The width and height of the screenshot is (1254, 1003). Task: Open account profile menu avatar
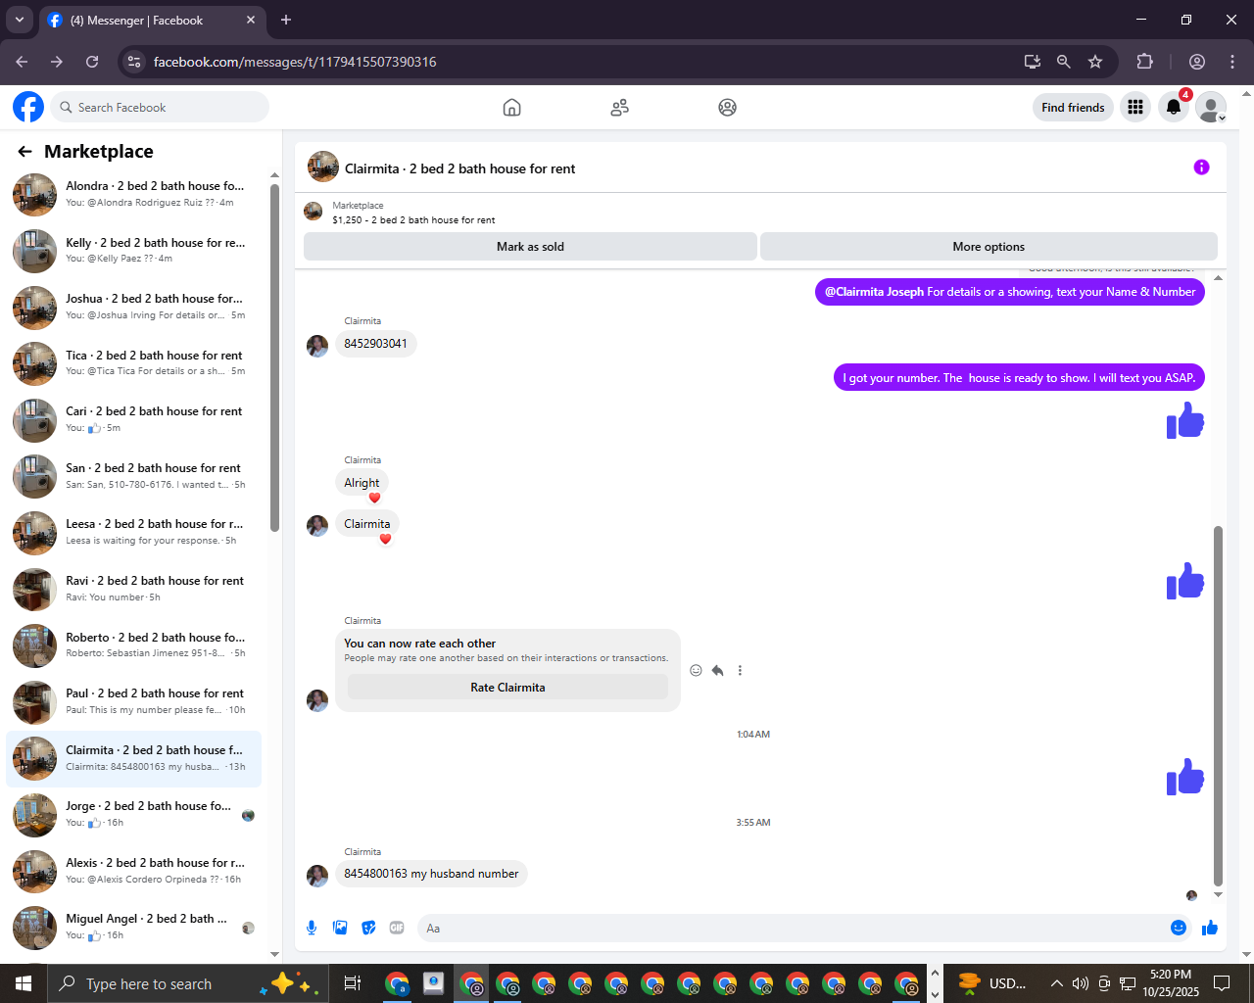pos(1212,107)
